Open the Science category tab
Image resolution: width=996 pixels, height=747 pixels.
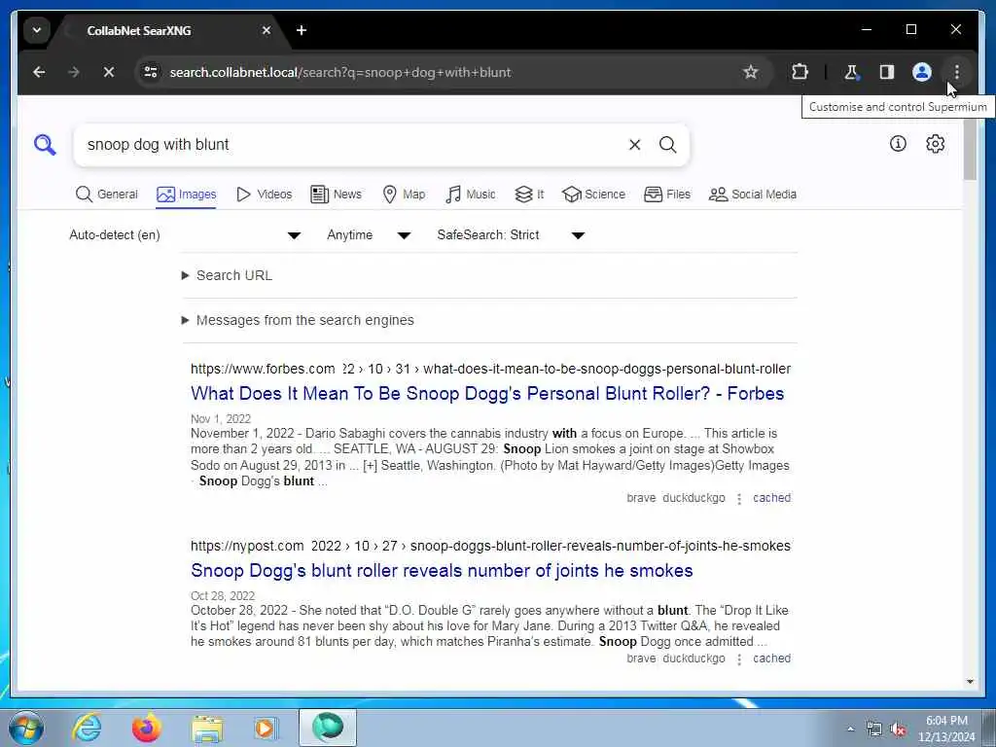pos(593,195)
